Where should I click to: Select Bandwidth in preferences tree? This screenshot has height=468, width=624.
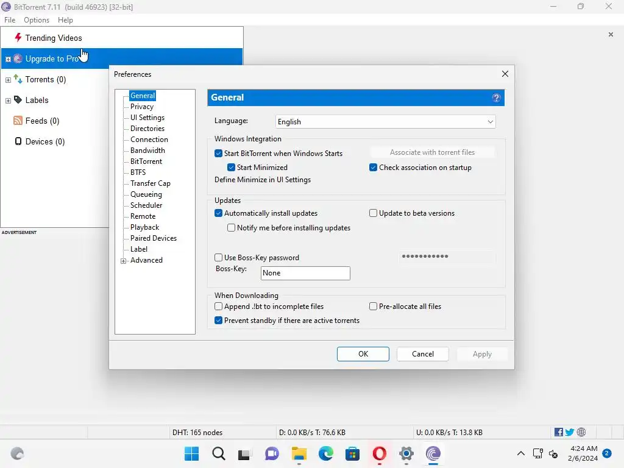click(147, 150)
